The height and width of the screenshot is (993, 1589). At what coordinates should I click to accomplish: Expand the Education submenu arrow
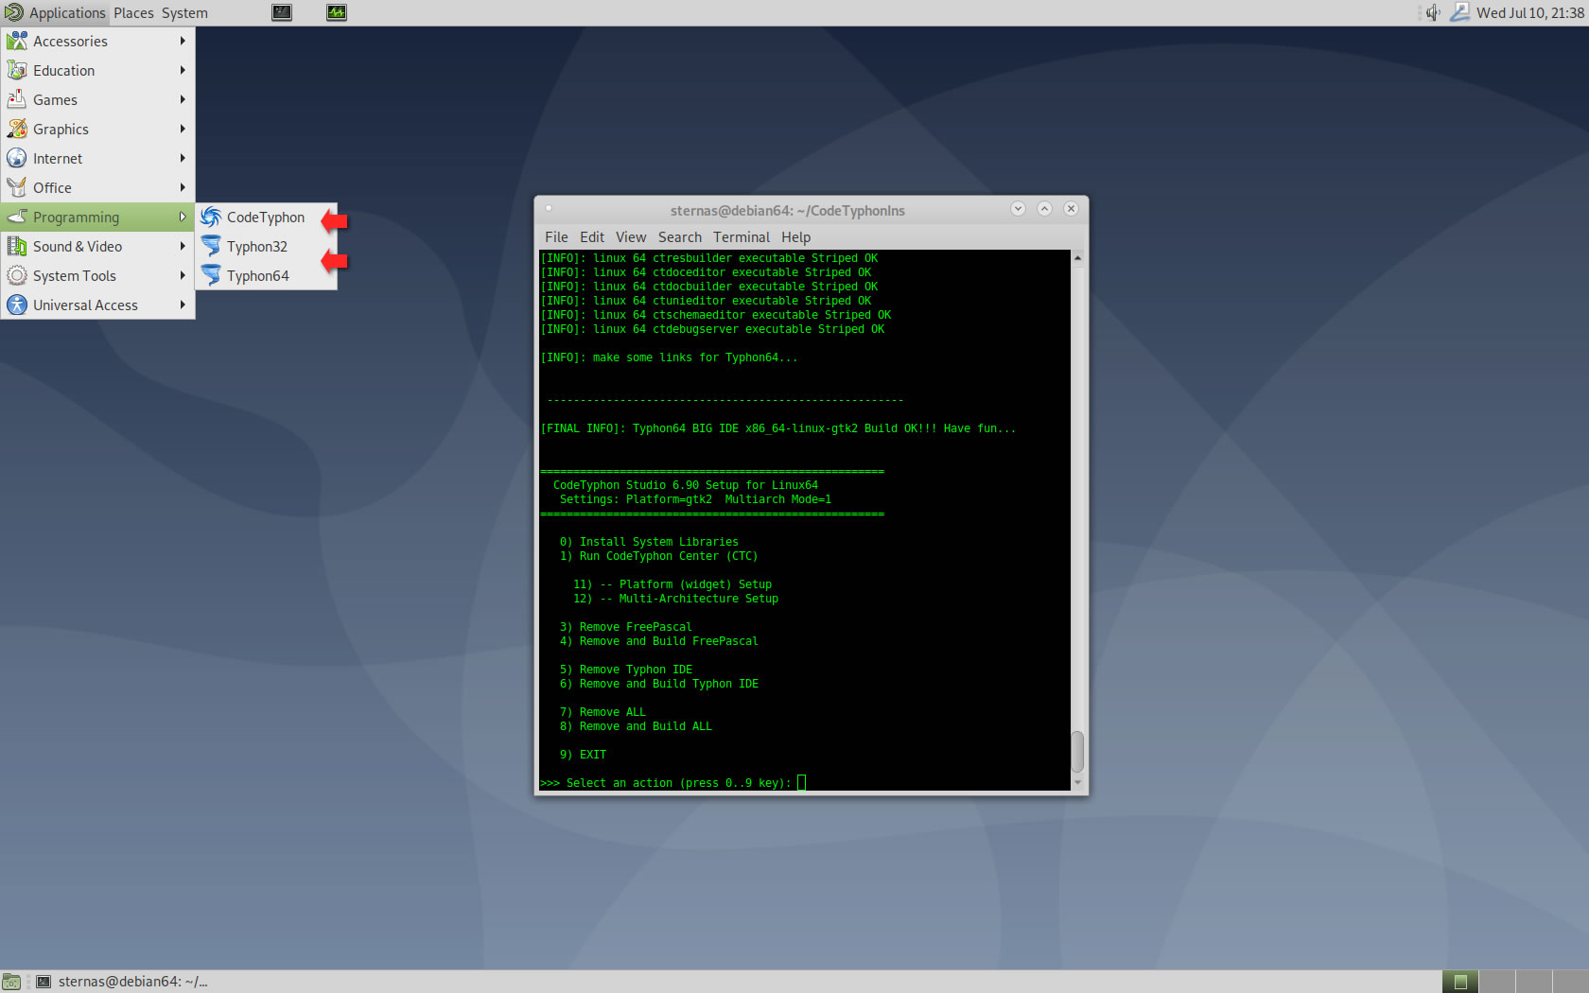pos(183,70)
